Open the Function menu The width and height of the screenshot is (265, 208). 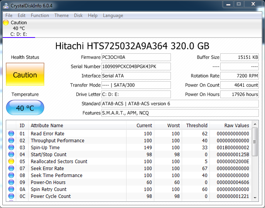[40, 15]
